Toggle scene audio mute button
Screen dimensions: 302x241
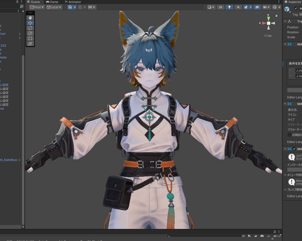click(x=238, y=7)
